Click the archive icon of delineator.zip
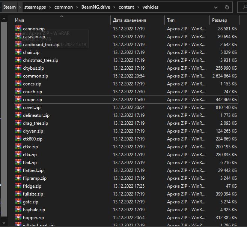Screen dimensions: 247x227 [18, 115]
